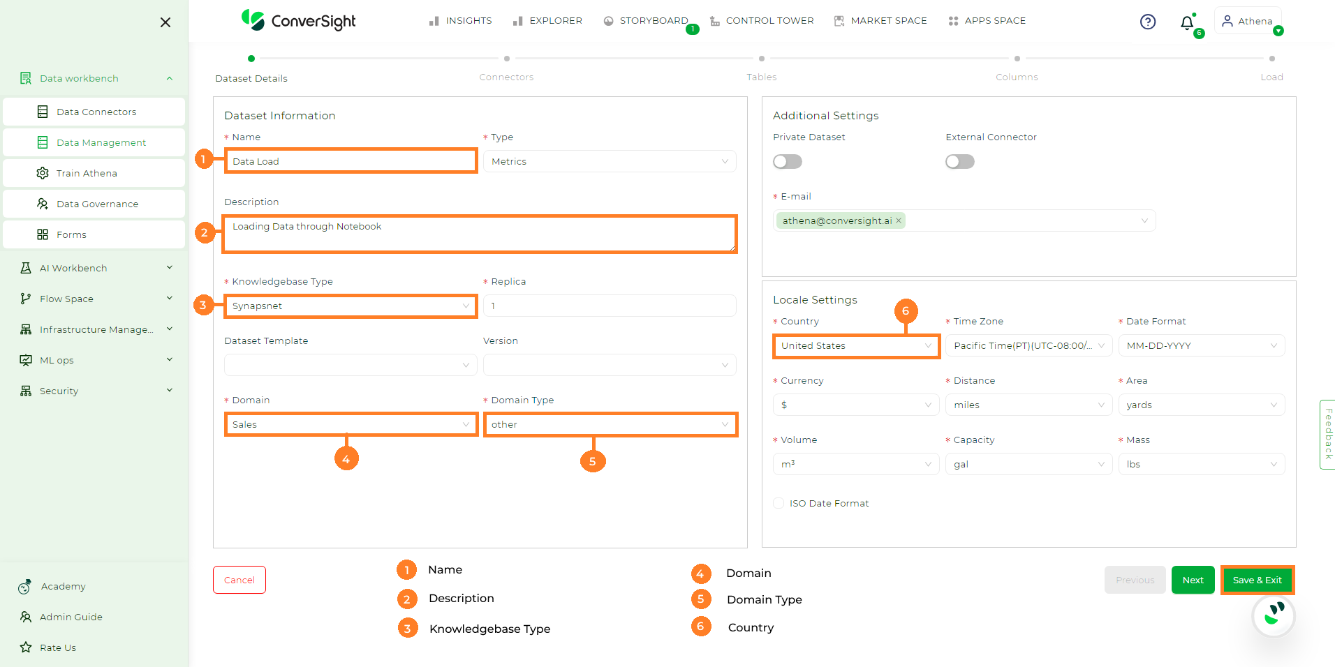The image size is (1335, 667).
Task: Open the Academy sidebar icon
Action: (x=25, y=587)
